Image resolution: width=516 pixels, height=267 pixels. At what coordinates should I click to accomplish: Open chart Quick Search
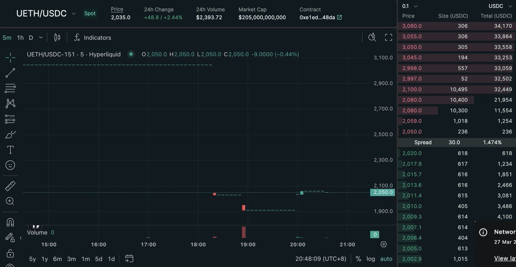(372, 37)
